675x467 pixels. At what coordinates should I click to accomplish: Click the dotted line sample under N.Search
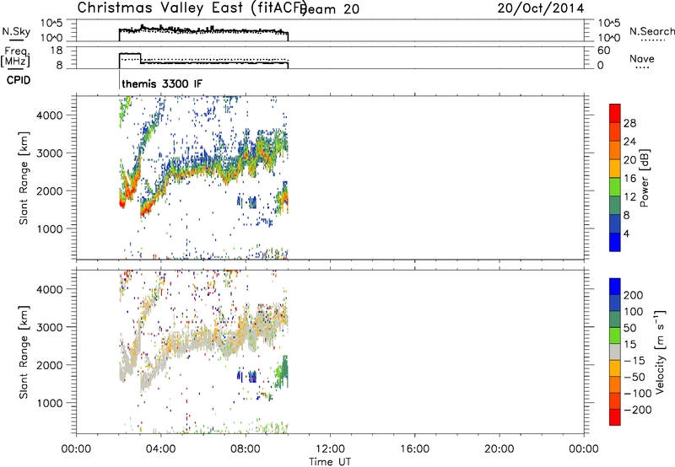653,40
